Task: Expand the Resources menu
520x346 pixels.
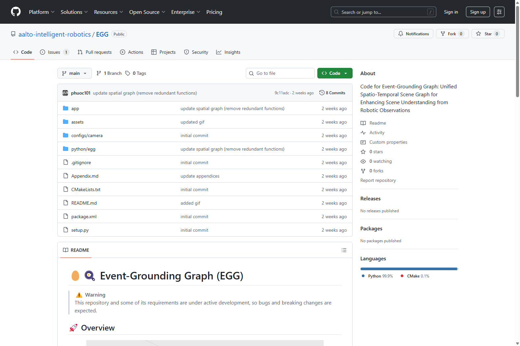Action: (x=108, y=12)
